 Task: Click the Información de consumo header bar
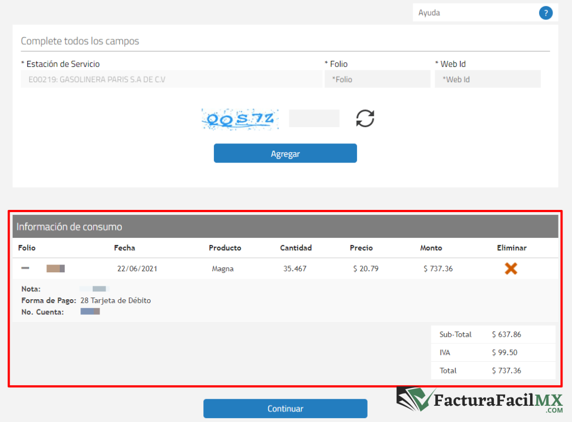(285, 227)
